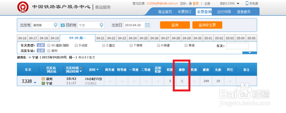The width and height of the screenshot is (286, 113).
Task: Open the 余票查询 nav tab
Action: tap(204, 12)
